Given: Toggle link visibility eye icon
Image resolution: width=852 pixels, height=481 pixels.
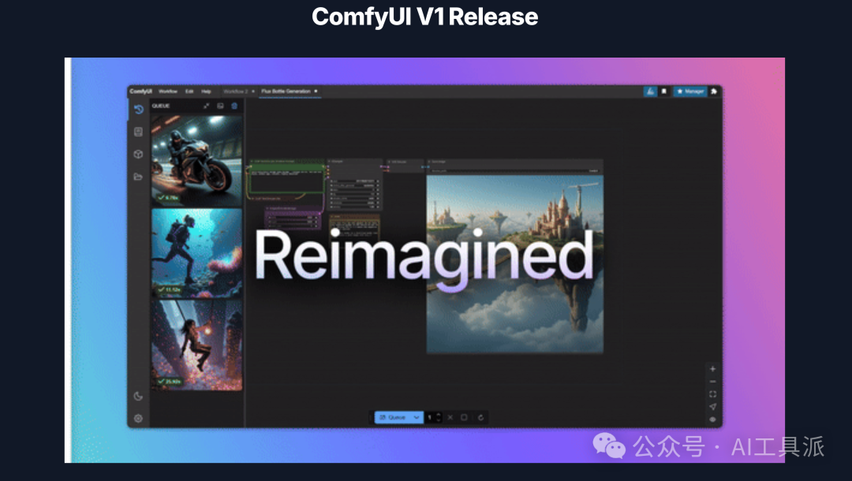Looking at the screenshot, I should [x=713, y=419].
